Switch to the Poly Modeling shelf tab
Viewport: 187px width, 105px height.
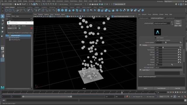pos(21,7)
